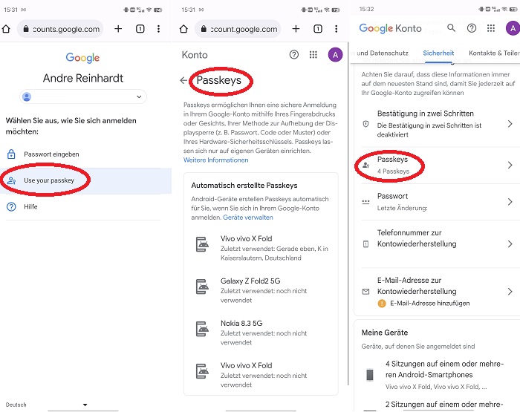This screenshot has height=412, width=520.
Task: Click counts.google.com address bar
Action: click(60, 29)
